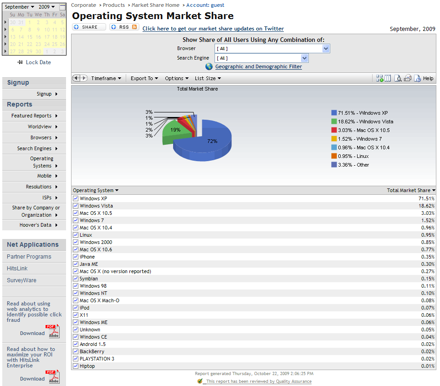Viewport: 440px width, 386px height.
Task: Click trend chart icon for Windows XP row
Action: pyautogui.click(x=76, y=198)
